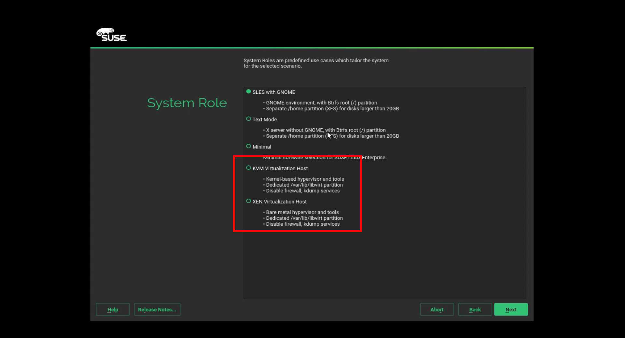The width and height of the screenshot is (625, 338).
Task: Open the Help dialog
Action: pyautogui.click(x=113, y=310)
